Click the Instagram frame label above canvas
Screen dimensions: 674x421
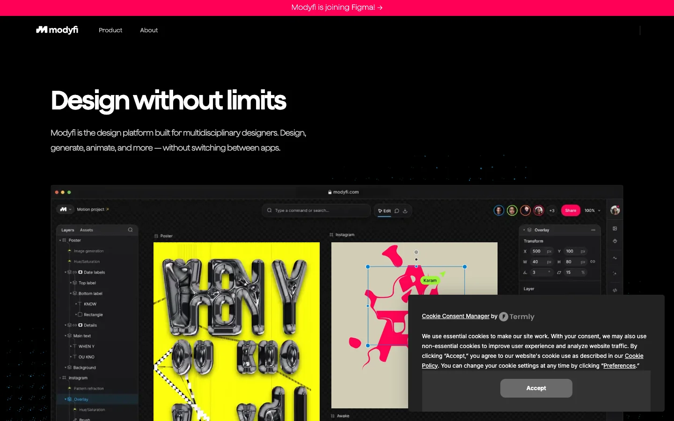click(342, 235)
